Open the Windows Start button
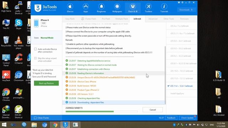The width and height of the screenshot is (228, 128). pyautogui.click(x=4, y=125)
